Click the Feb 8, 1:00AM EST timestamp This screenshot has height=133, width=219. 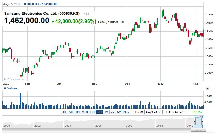(111, 22)
